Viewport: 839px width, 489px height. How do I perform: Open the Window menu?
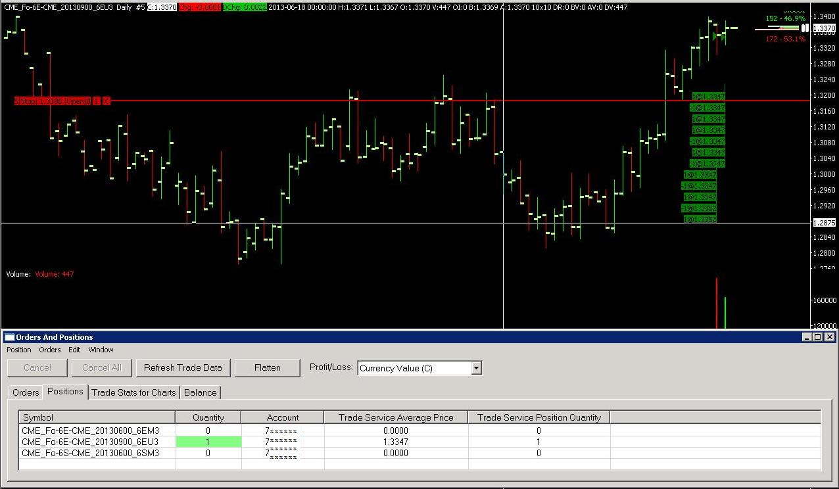tap(101, 350)
